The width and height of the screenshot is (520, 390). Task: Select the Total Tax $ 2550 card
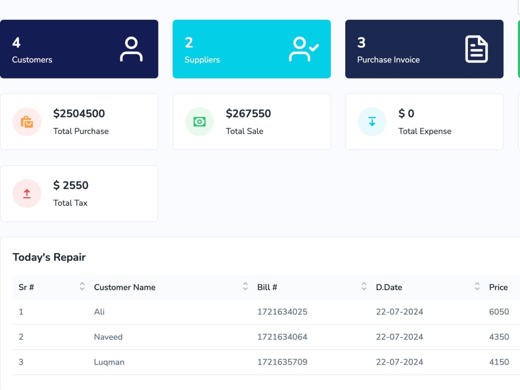pyautogui.click(x=79, y=193)
